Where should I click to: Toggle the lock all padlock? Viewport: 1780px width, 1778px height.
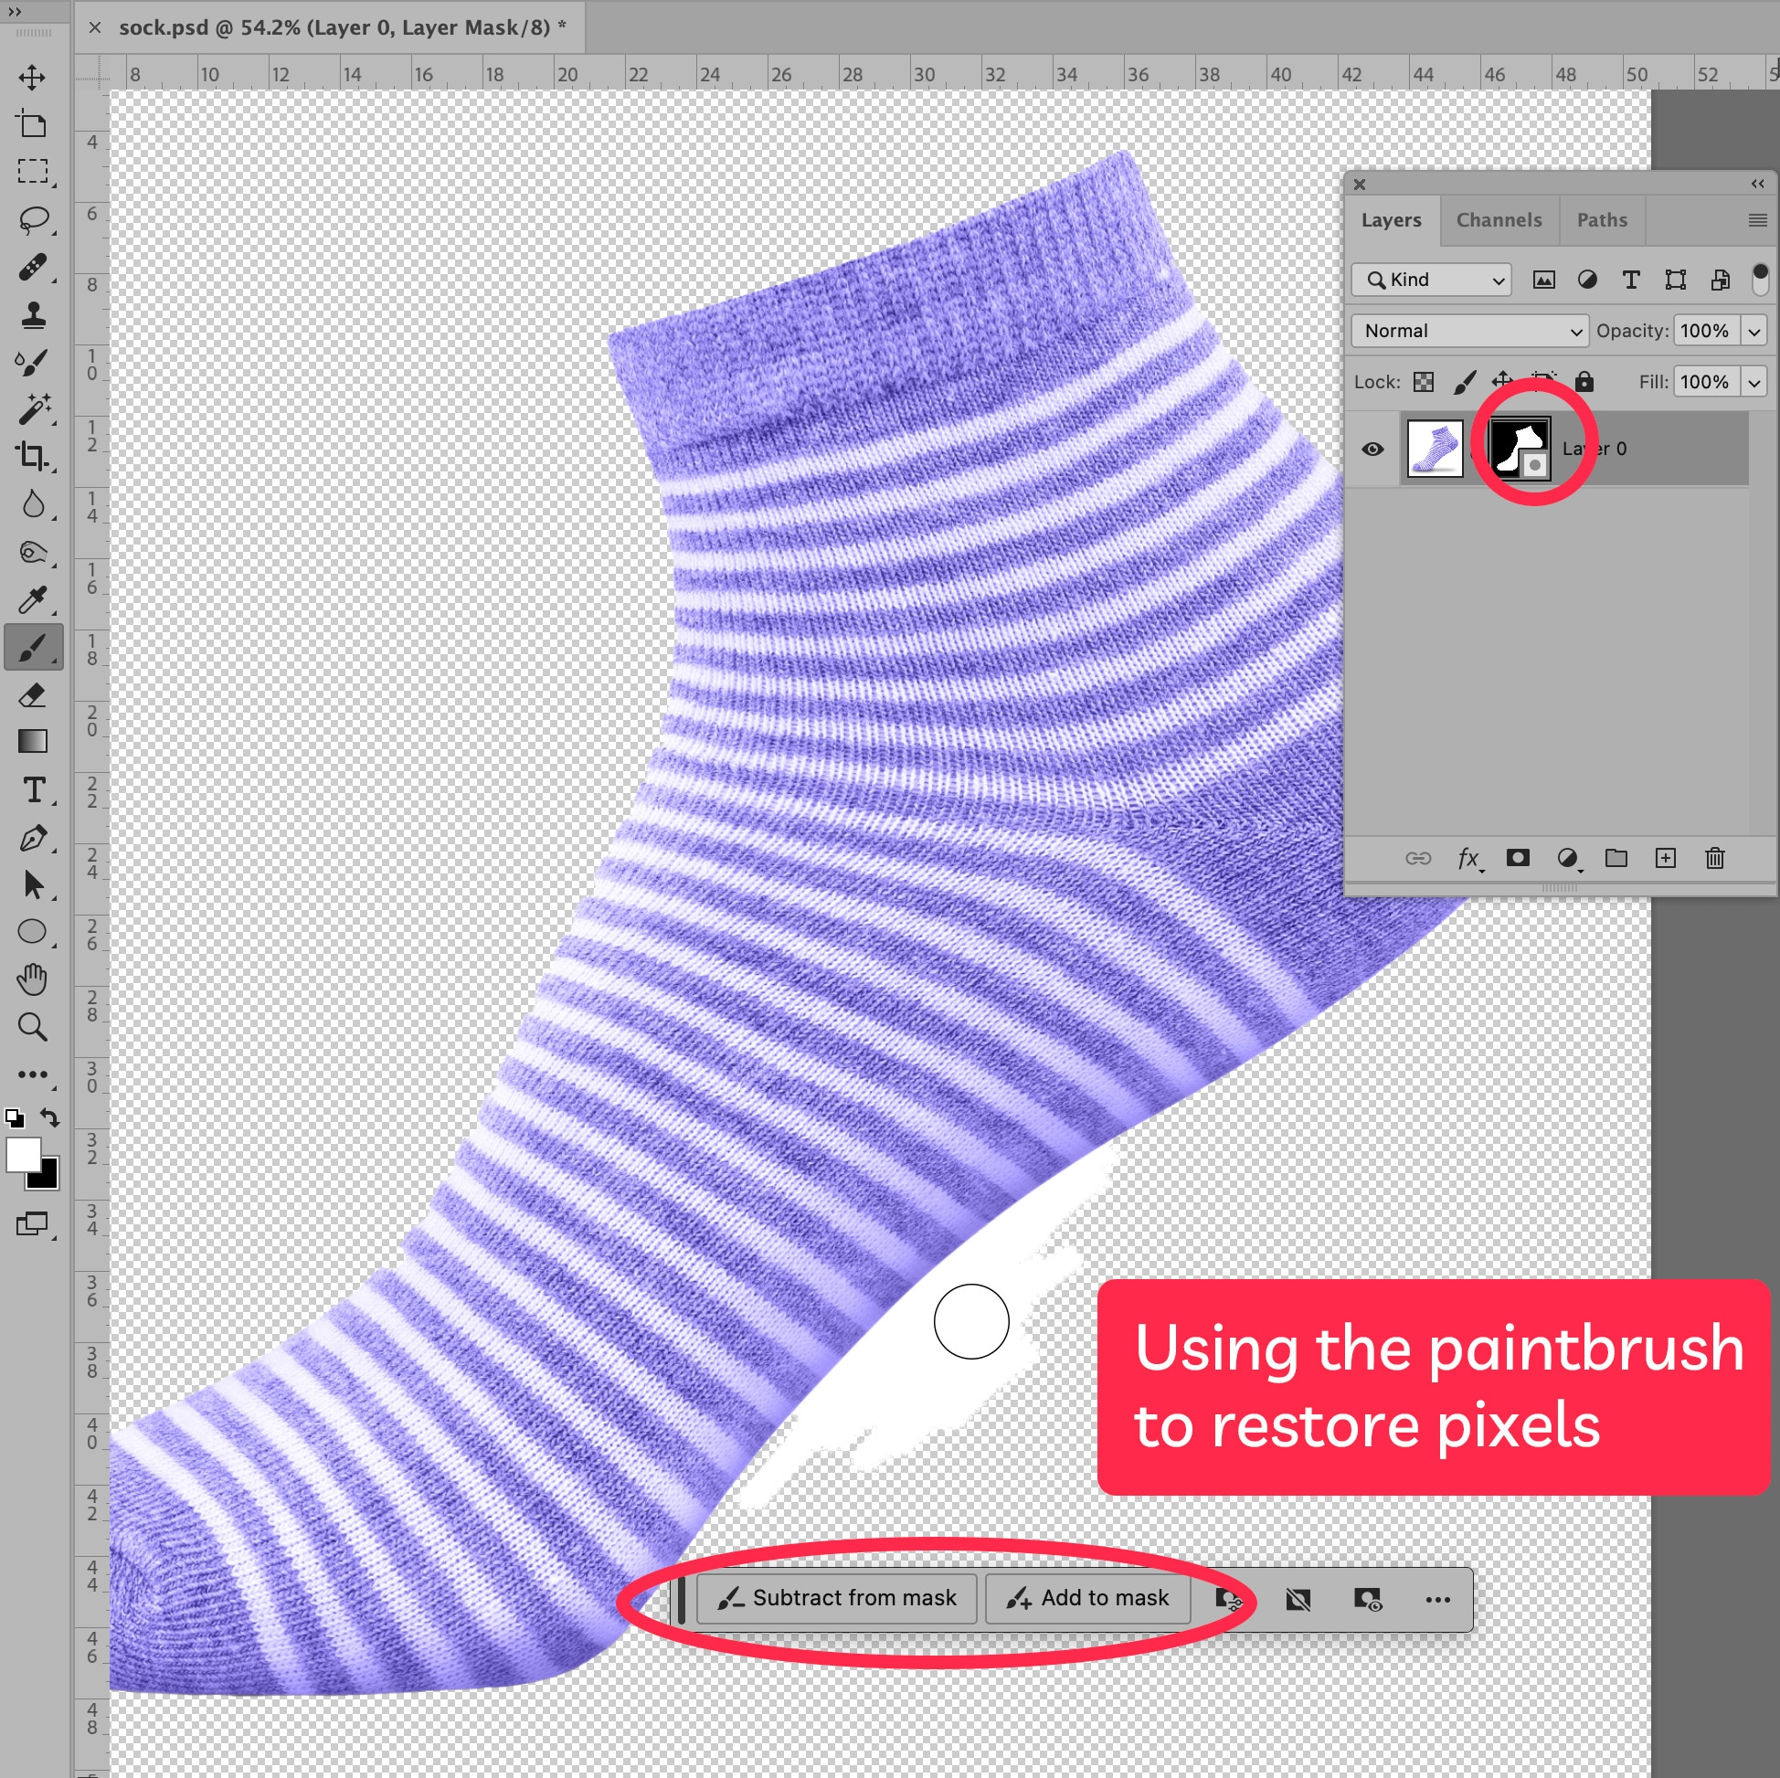tap(1584, 381)
